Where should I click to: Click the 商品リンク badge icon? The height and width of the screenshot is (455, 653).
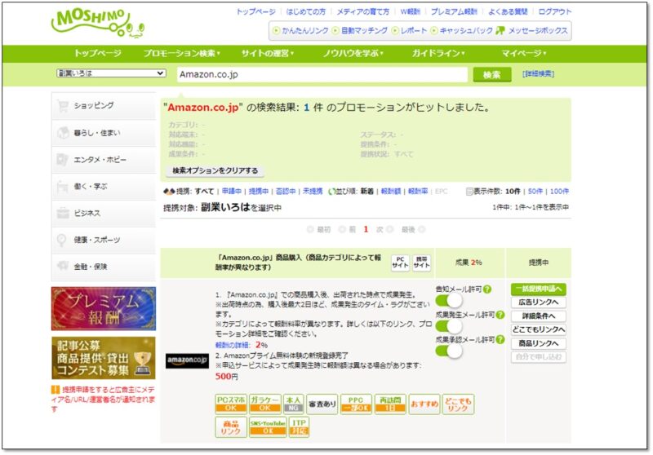pyautogui.click(x=231, y=427)
